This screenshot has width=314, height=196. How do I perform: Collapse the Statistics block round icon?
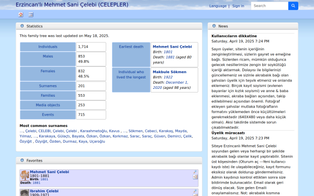[x=22, y=26]
